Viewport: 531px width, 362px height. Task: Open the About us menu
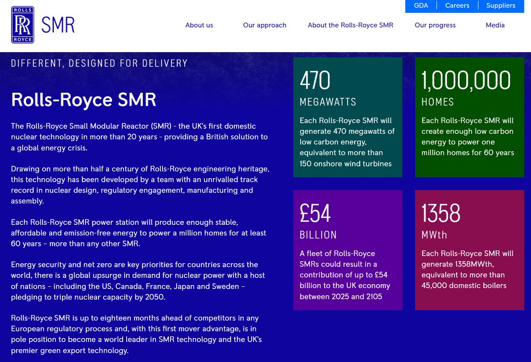click(199, 25)
